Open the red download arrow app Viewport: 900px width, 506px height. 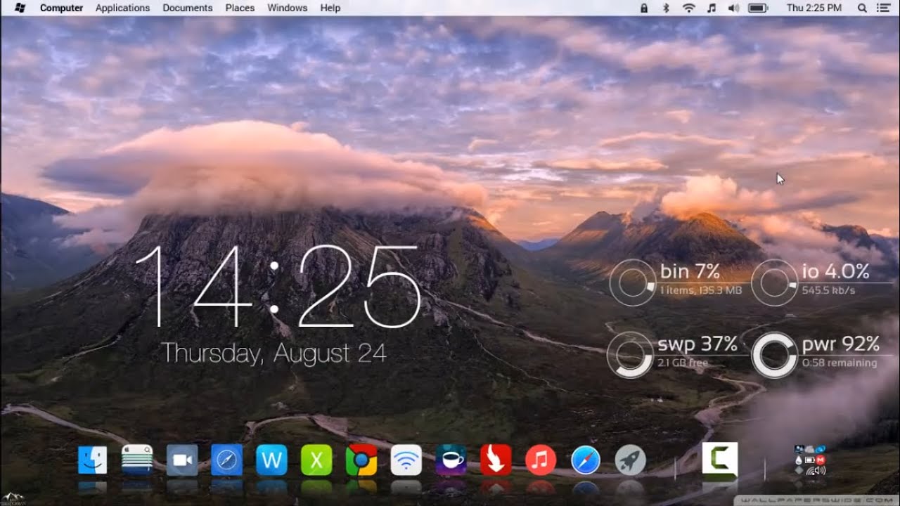pyautogui.click(x=496, y=460)
